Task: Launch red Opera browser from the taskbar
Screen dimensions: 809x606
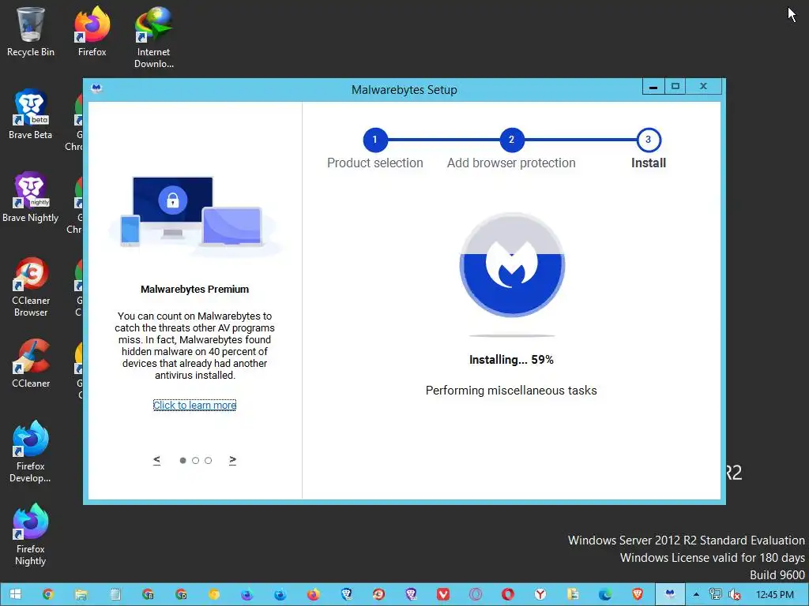Action: [x=508, y=594]
